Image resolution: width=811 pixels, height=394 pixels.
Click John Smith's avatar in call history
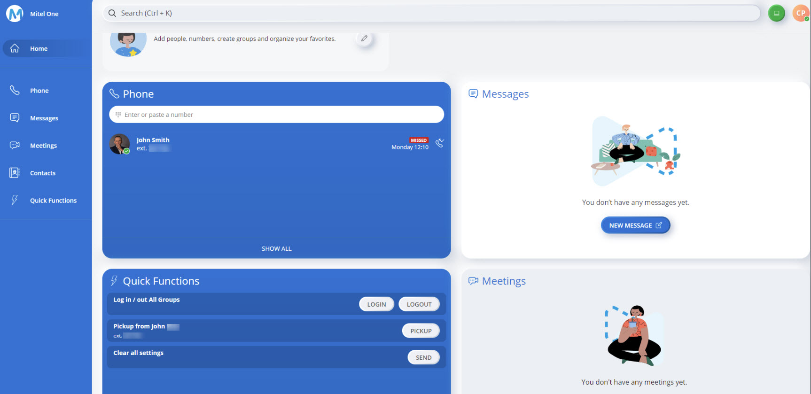pos(119,144)
